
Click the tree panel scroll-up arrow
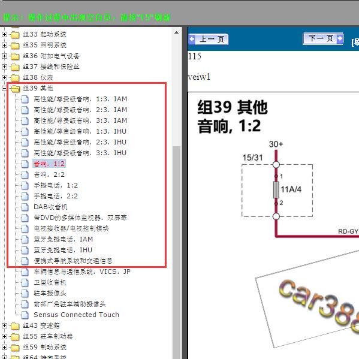[x=176, y=32]
